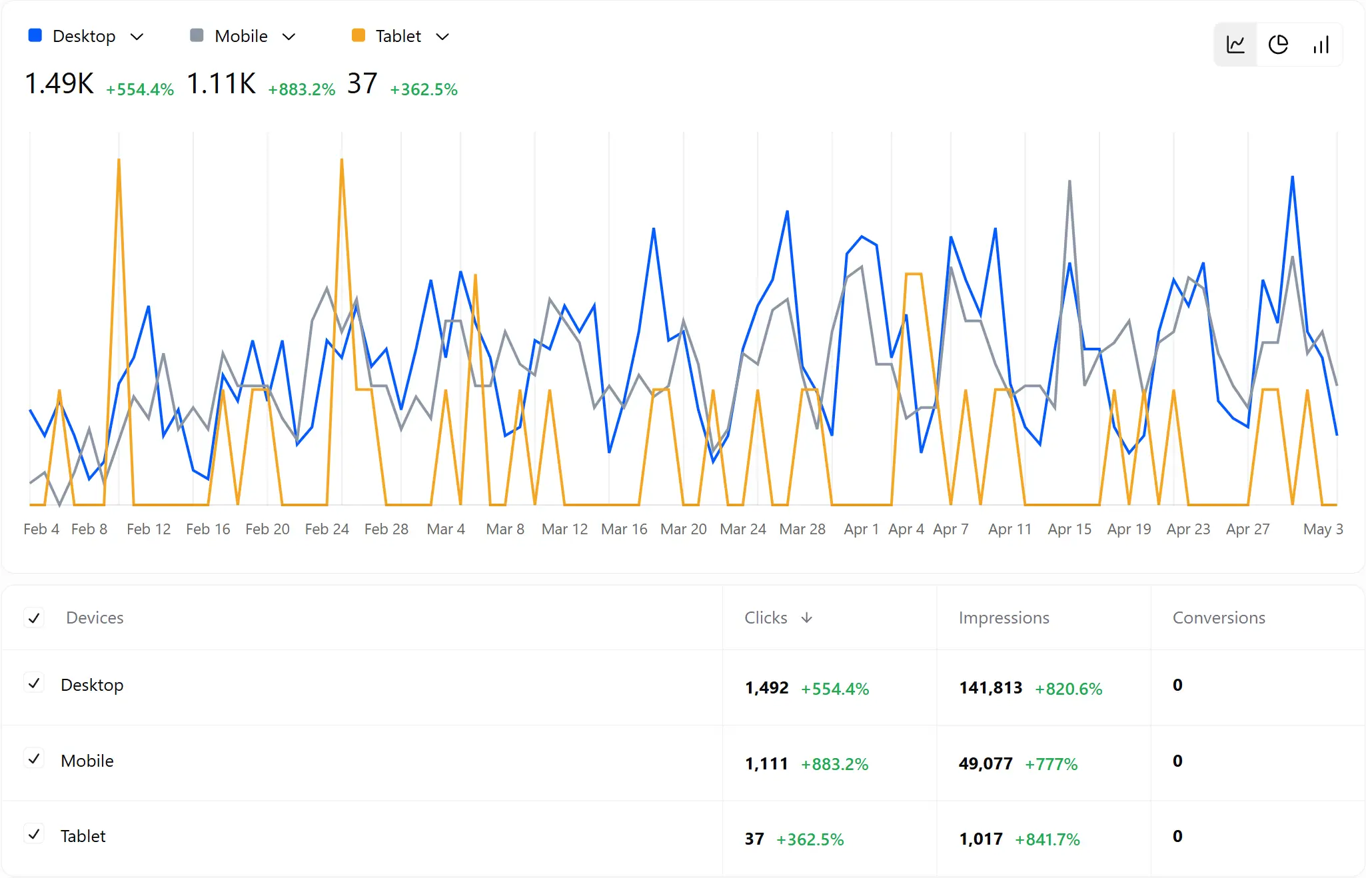Sort by Conversions column header

(1219, 618)
